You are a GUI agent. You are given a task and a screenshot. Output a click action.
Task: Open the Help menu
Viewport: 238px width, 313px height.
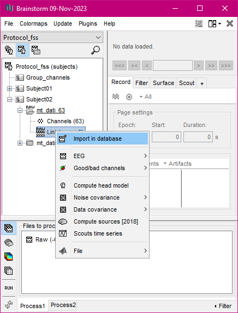(109, 23)
